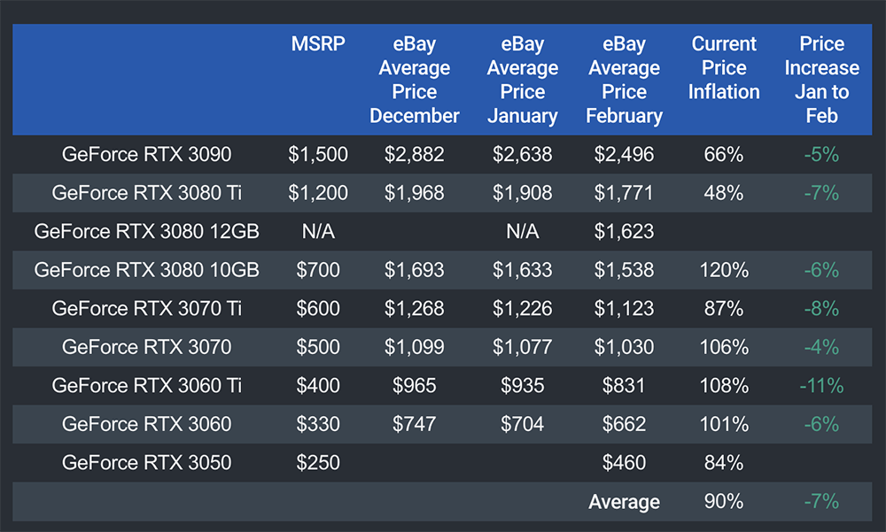Click the eBay Average Price December header
Viewport: 886px width, 532px height.
pyautogui.click(x=415, y=80)
